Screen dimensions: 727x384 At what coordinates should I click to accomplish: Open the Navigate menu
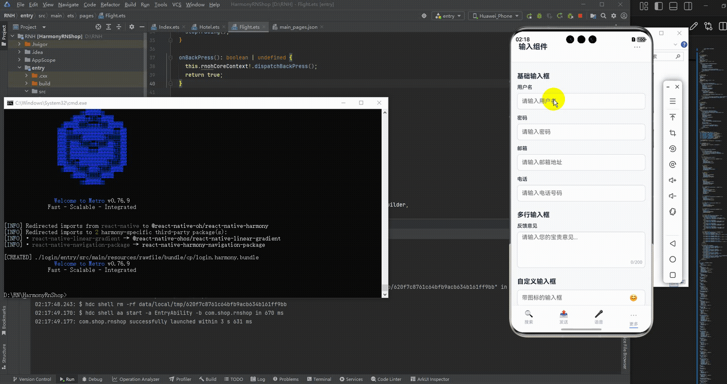68,4
